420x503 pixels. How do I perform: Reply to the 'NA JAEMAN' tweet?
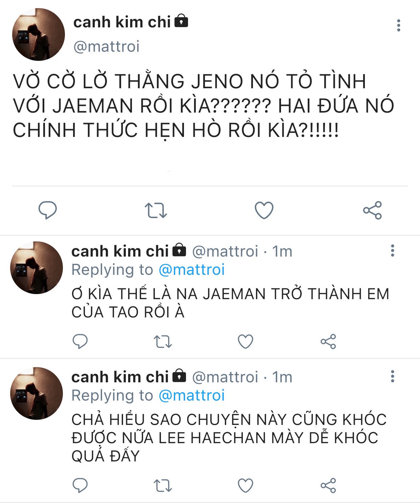80,341
